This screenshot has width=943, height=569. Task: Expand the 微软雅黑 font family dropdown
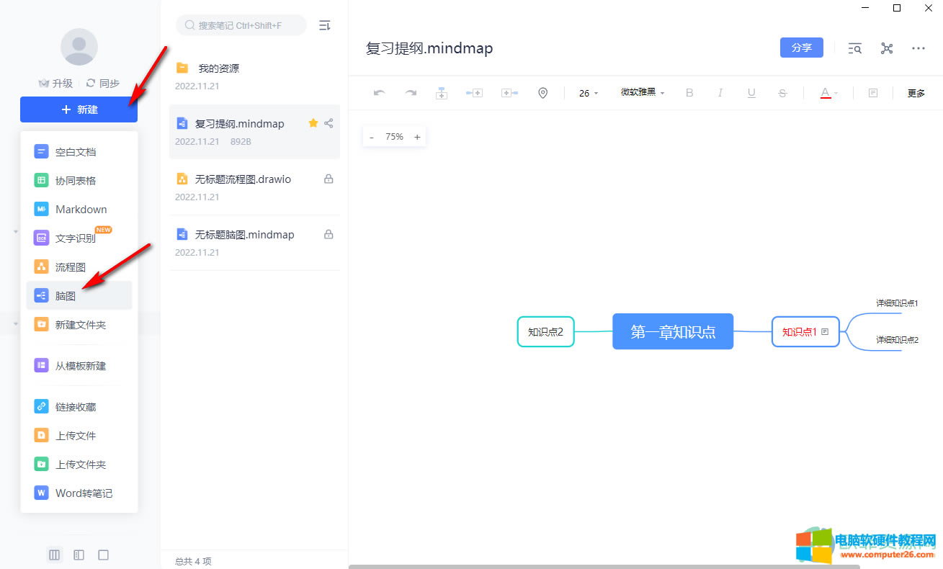pyautogui.click(x=643, y=93)
